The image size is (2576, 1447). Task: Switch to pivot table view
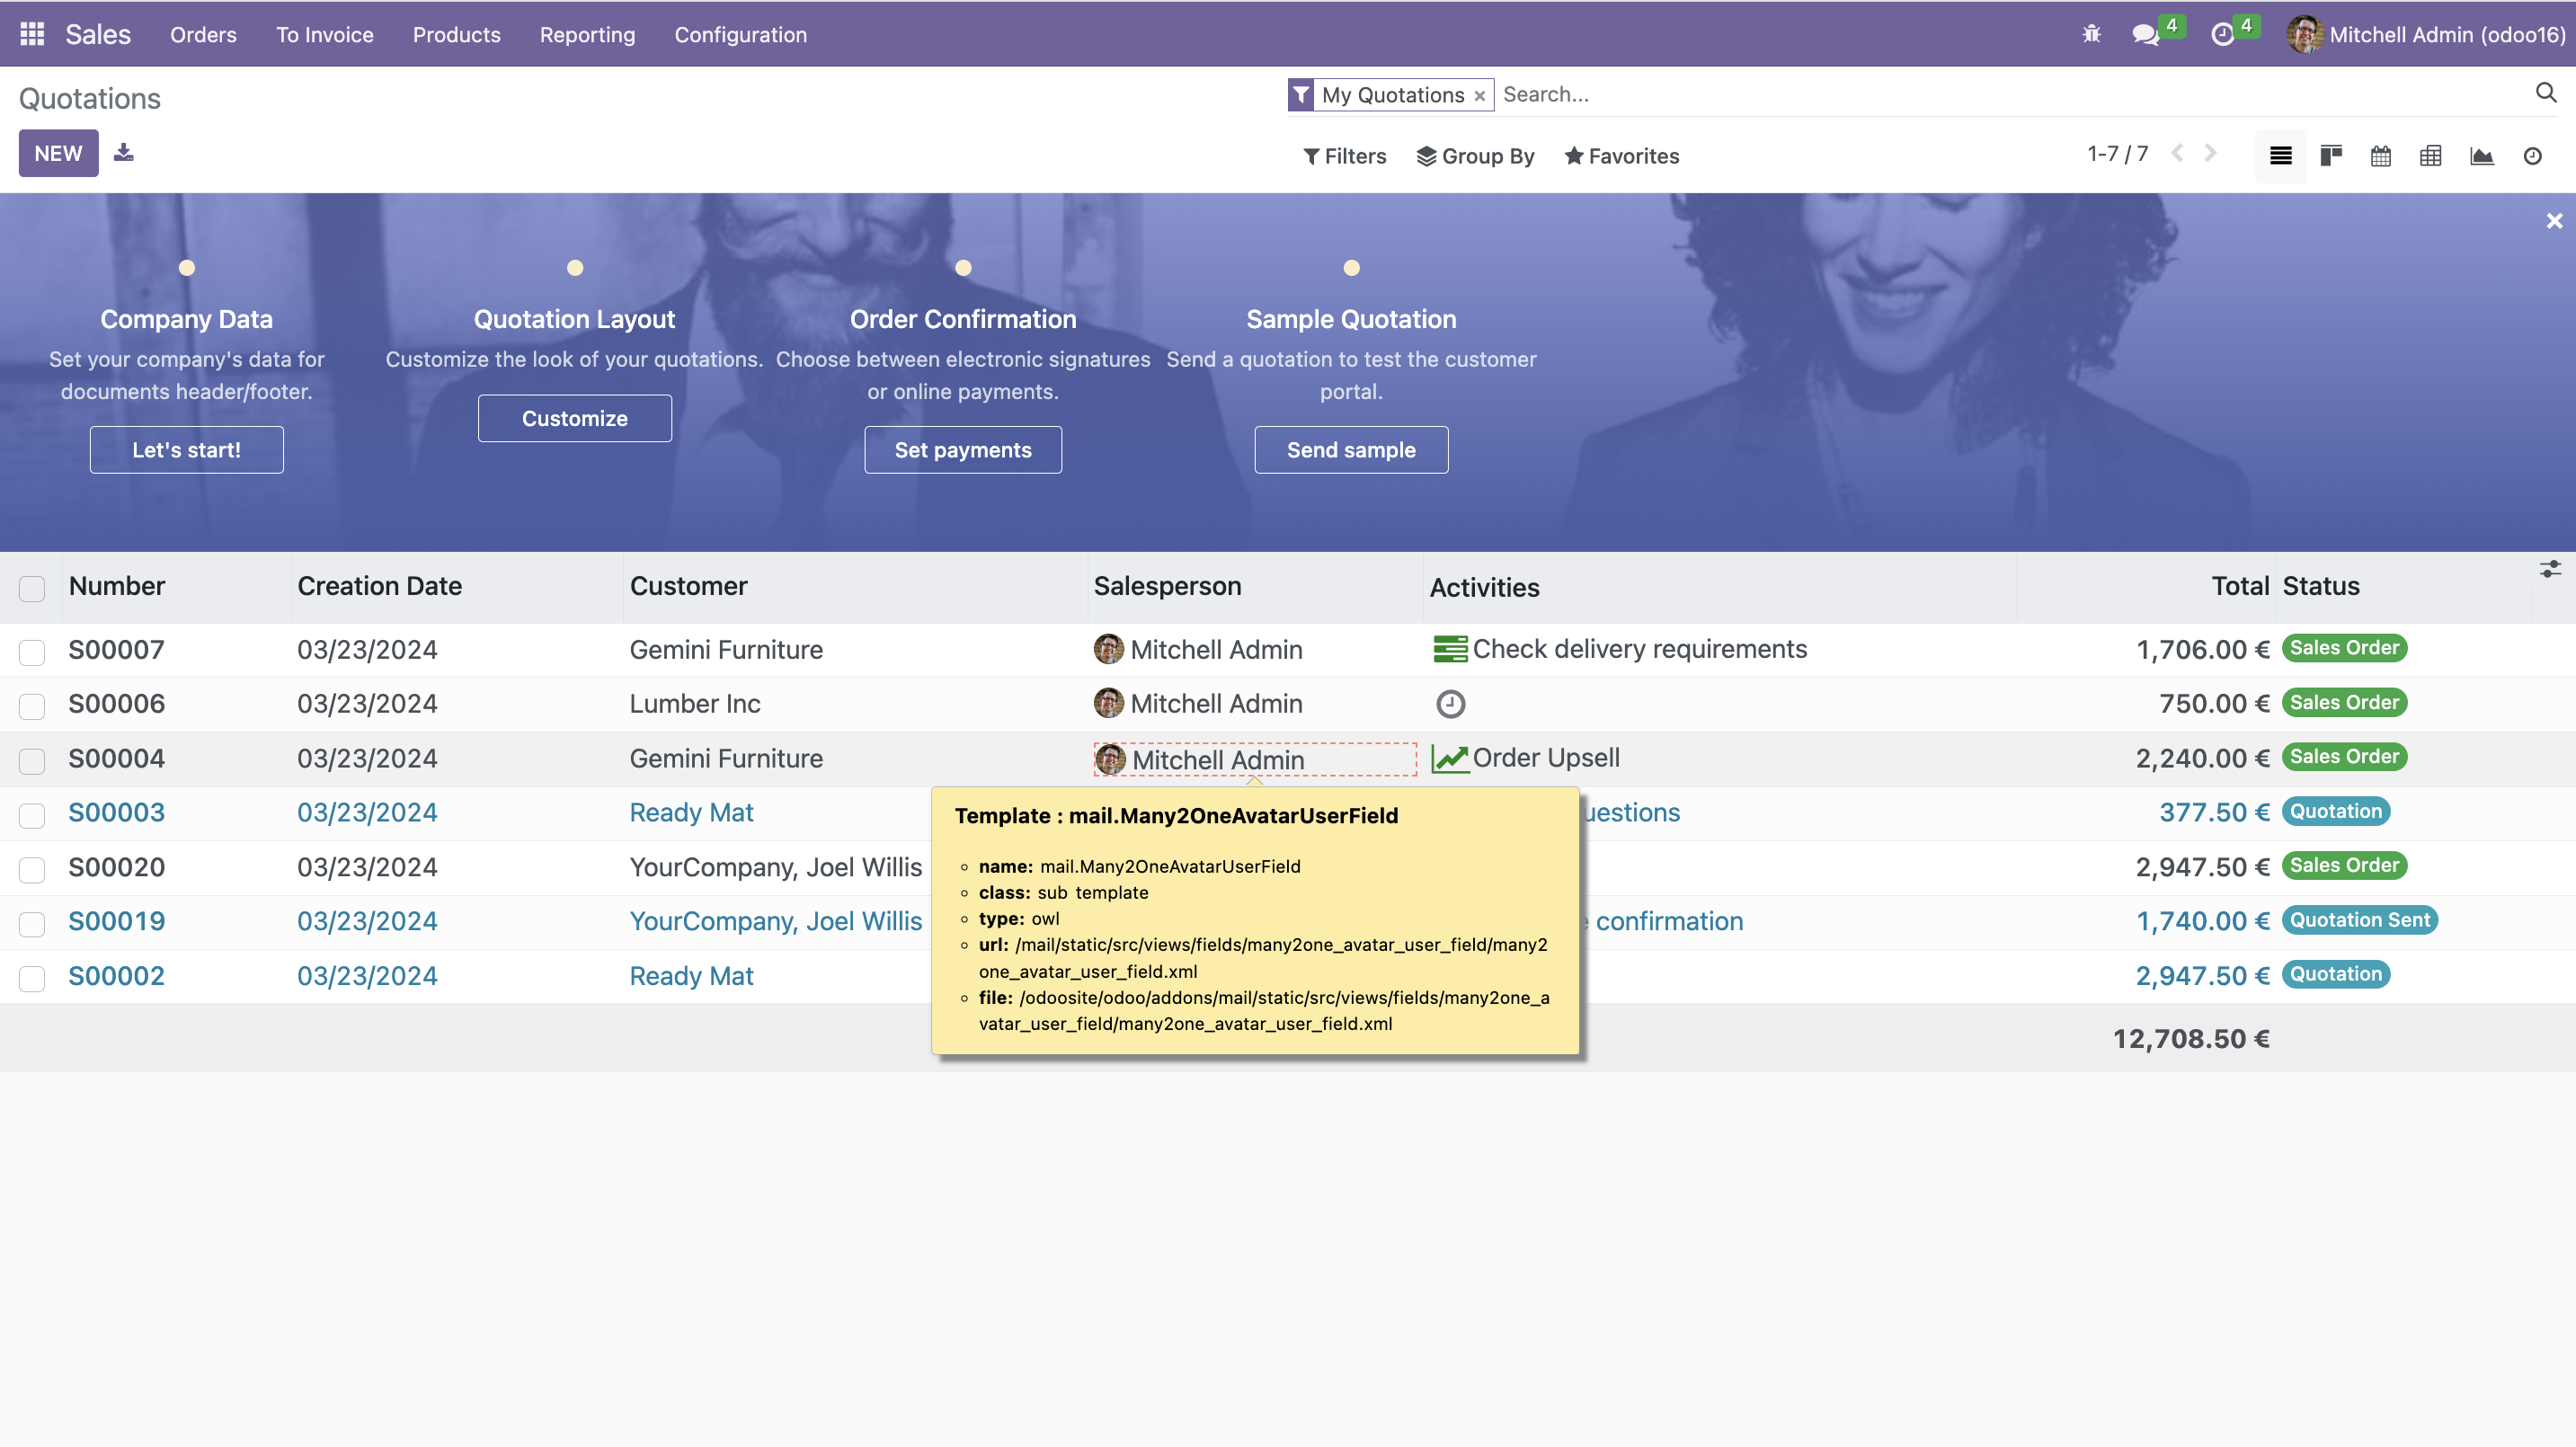click(2431, 155)
